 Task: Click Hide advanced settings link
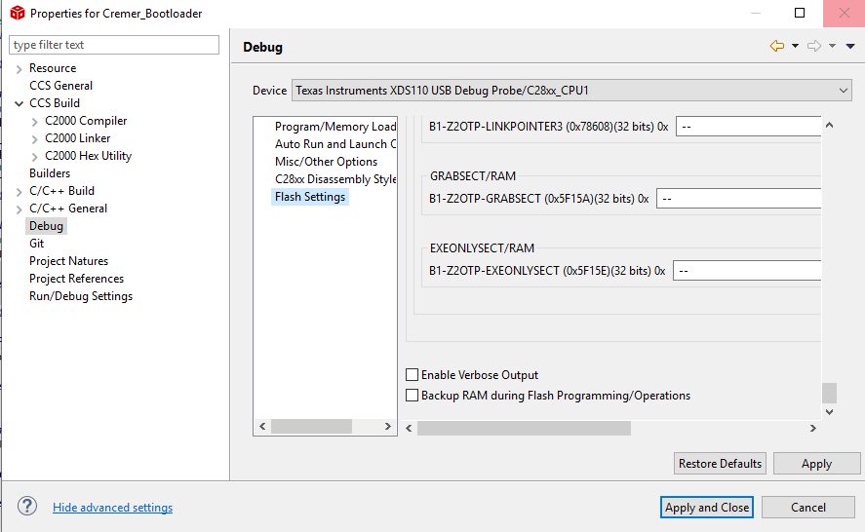(112, 508)
